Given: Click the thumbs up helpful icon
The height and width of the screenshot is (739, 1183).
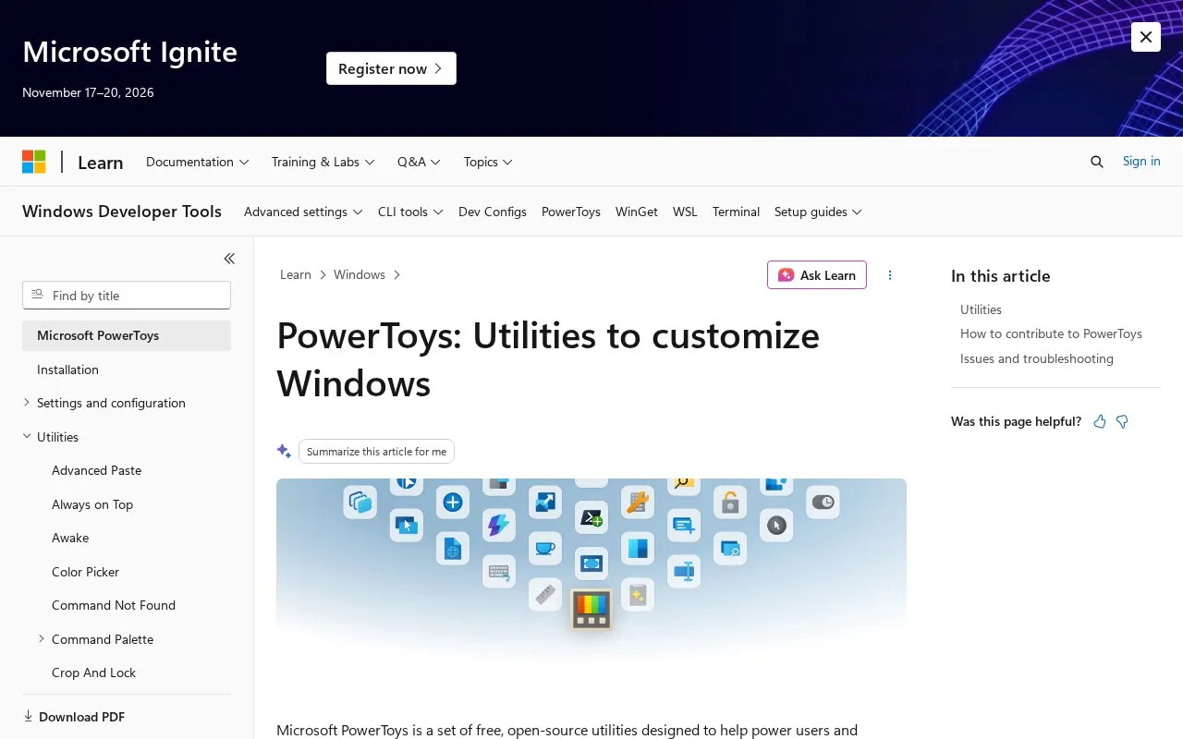Looking at the screenshot, I should pyautogui.click(x=1100, y=421).
